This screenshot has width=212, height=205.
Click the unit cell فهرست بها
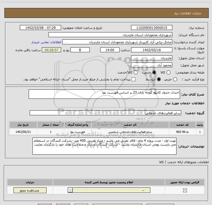click(x=78, y=132)
